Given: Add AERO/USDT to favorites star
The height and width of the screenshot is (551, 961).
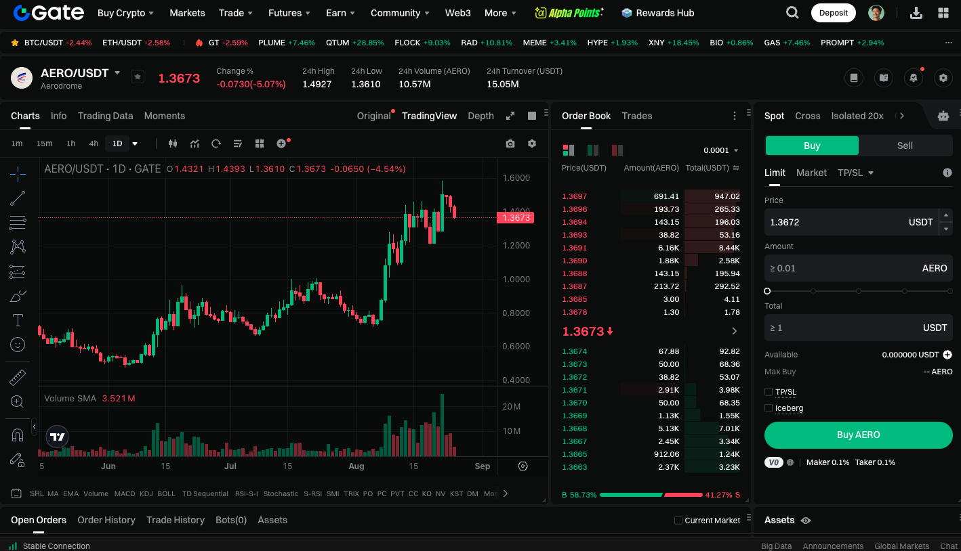Looking at the screenshot, I should 138,77.
